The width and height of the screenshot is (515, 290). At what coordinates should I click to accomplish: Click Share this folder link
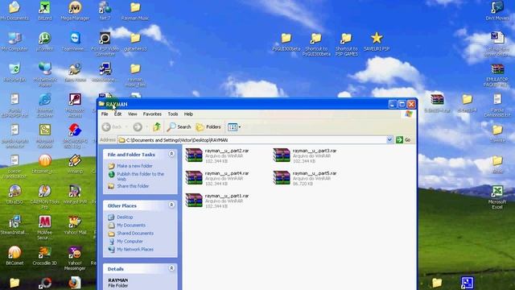pyautogui.click(x=133, y=186)
